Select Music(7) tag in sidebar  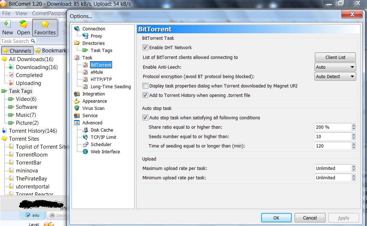[x=26, y=115]
